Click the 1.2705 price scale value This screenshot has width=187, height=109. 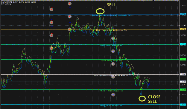pos(183,65)
